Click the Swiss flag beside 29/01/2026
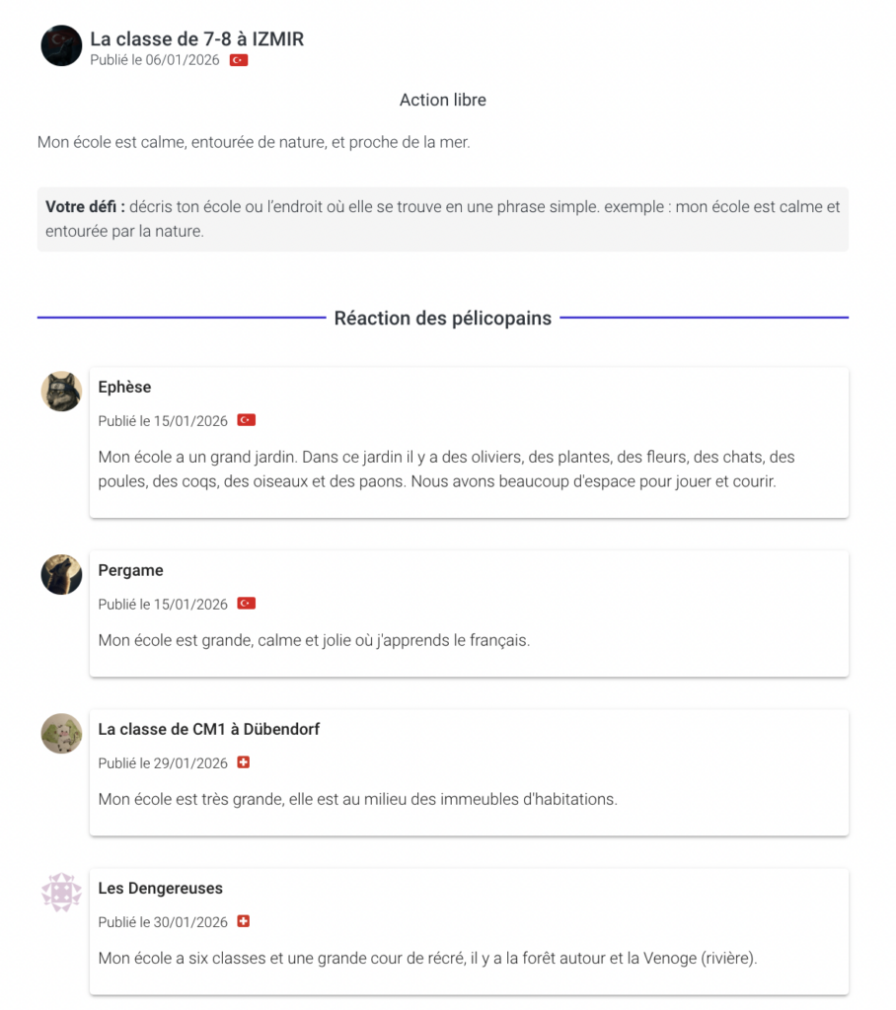896x1010 pixels. coord(244,762)
